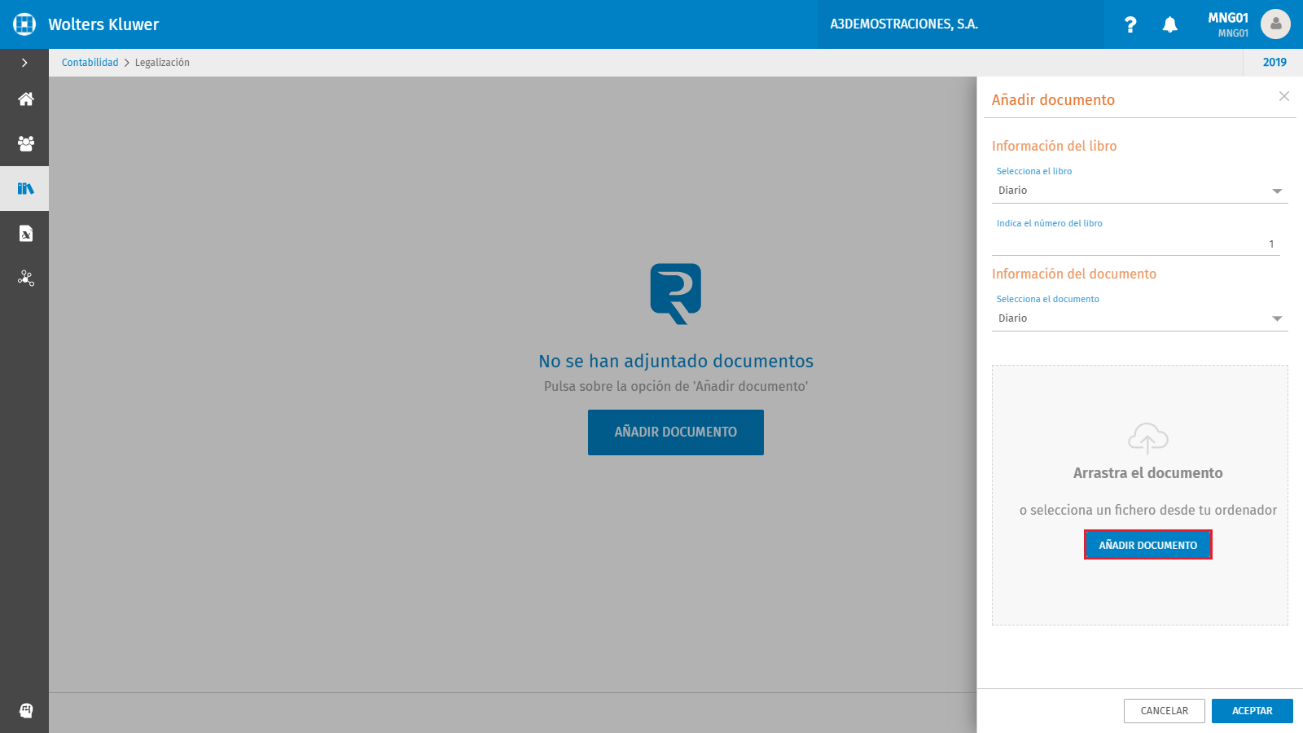Open the notifications bell icon
Image resolution: width=1303 pixels, height=733 pixels.
(1170, 24)
